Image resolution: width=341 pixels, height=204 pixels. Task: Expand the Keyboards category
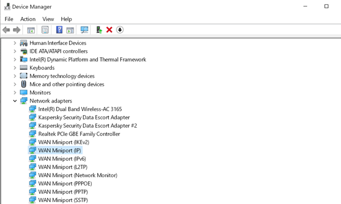pos(15,68)
